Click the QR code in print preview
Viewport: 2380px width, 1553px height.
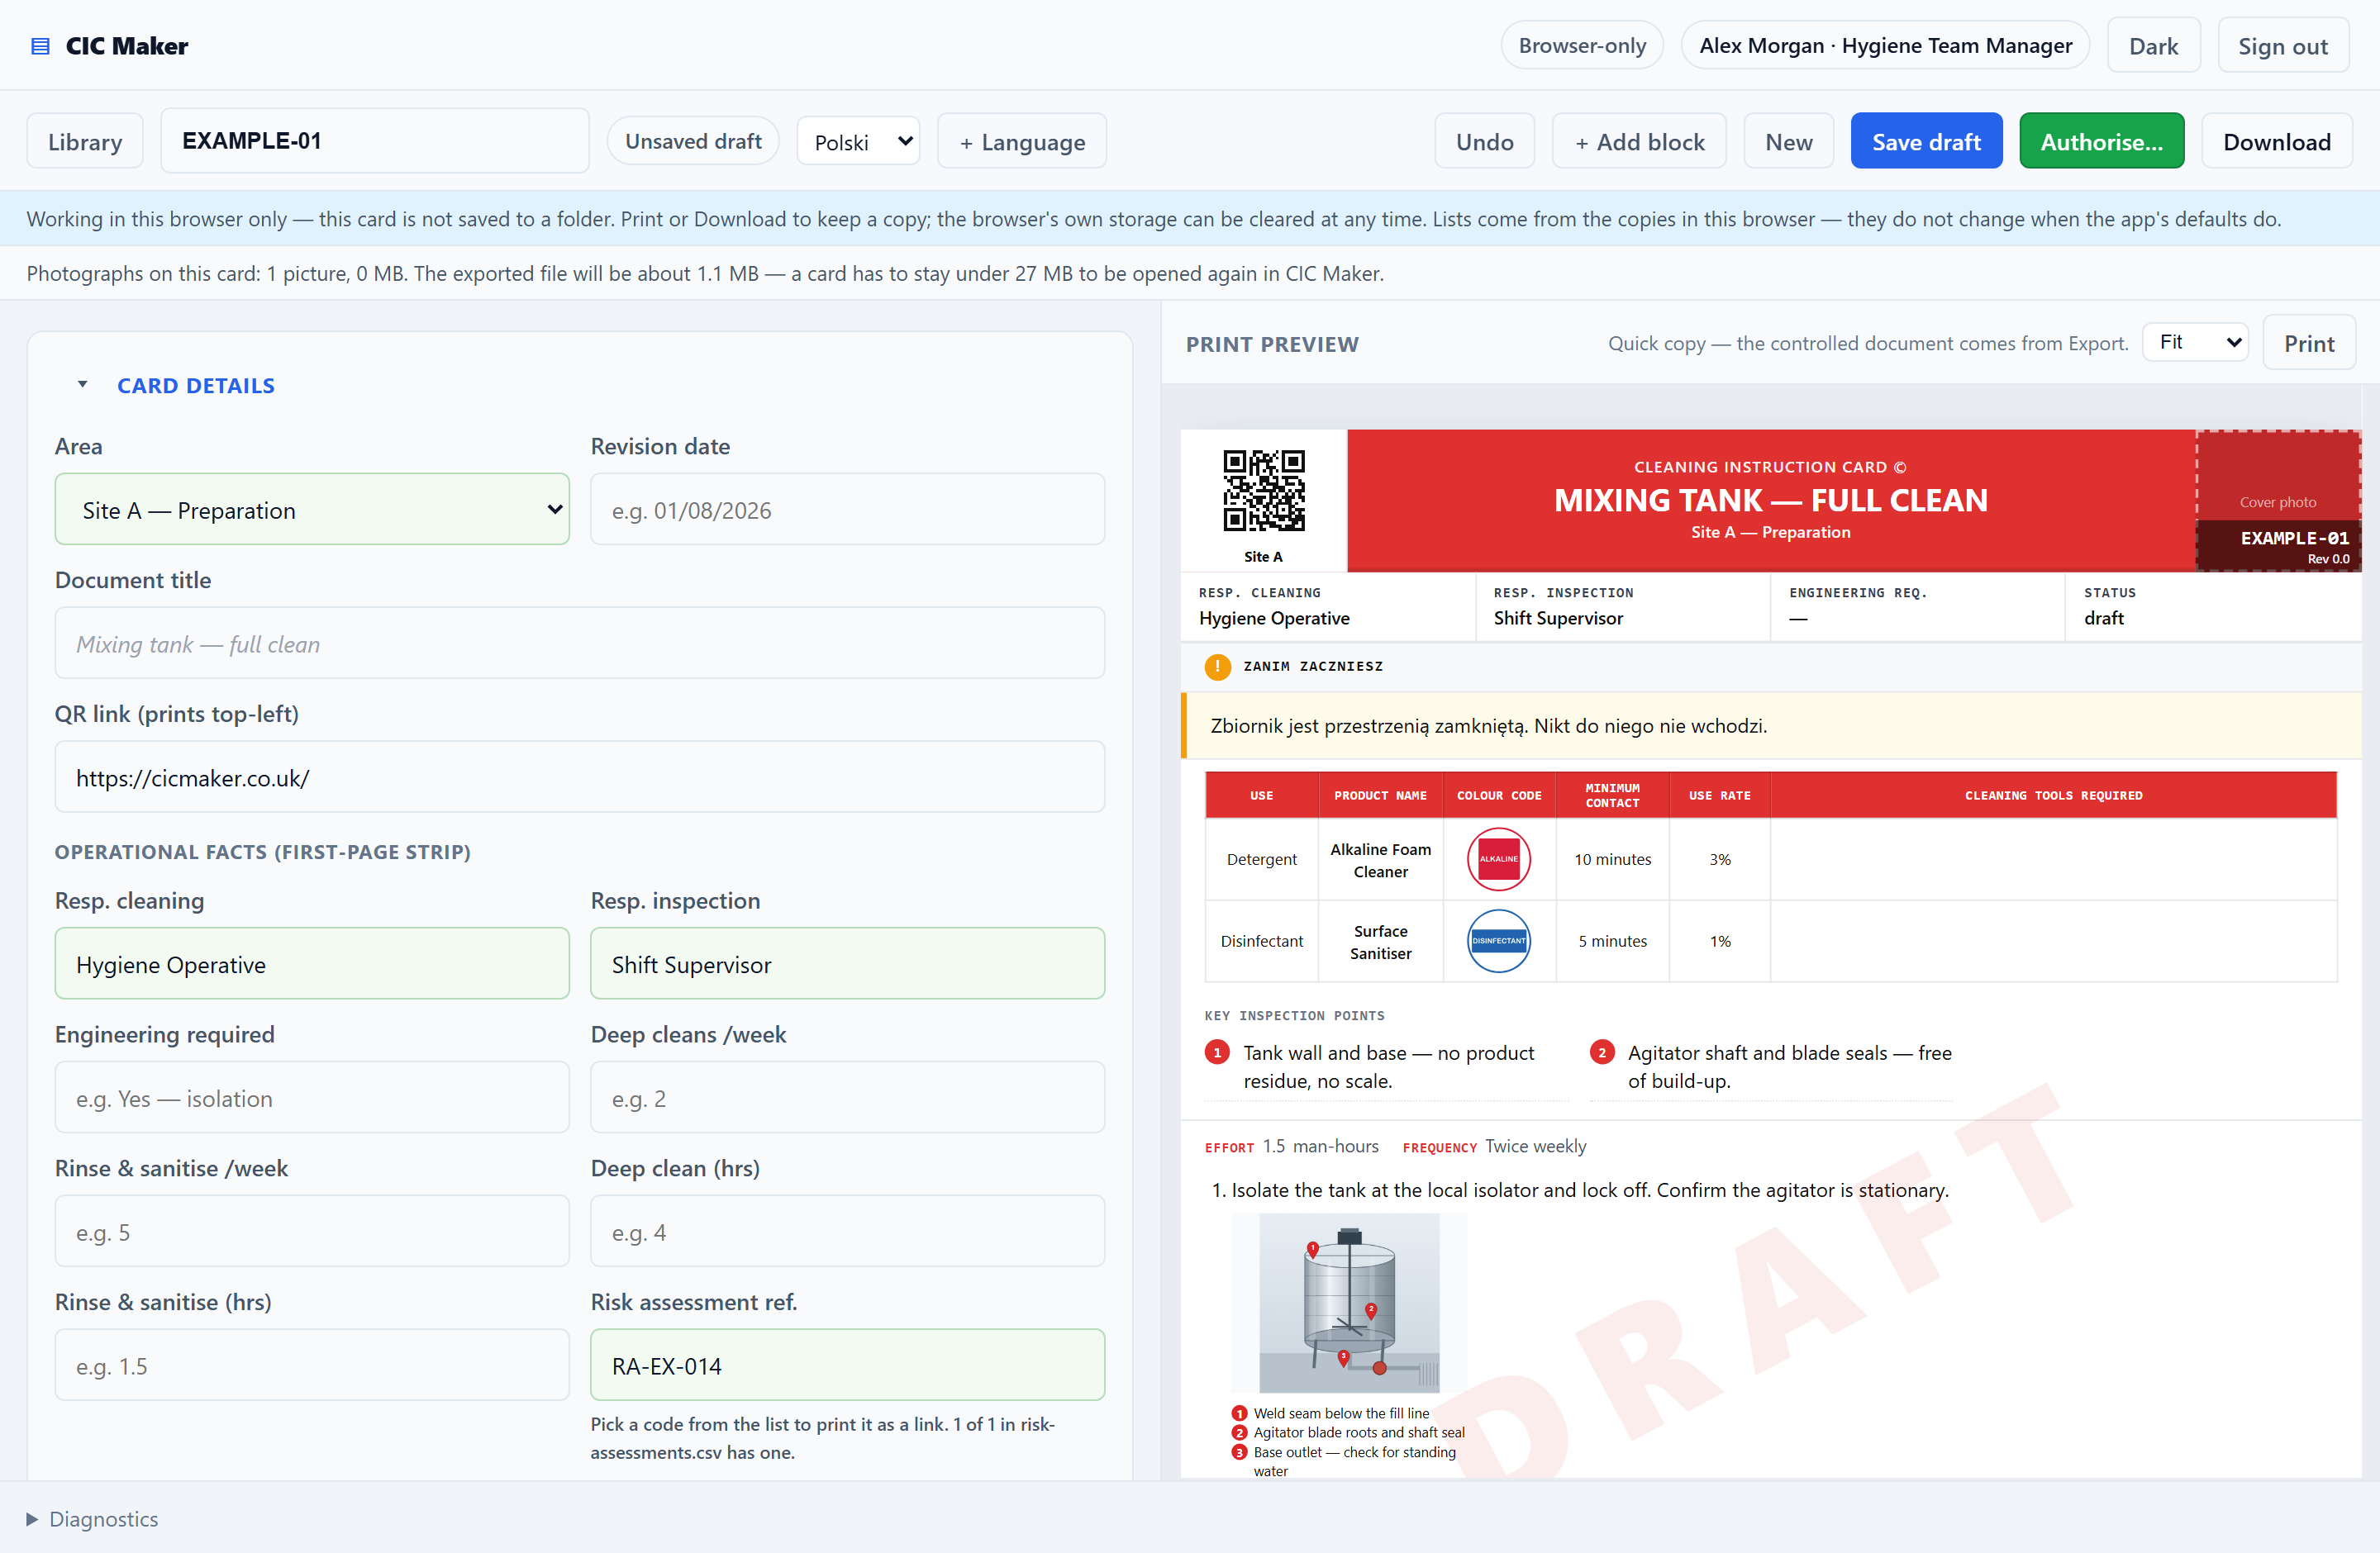click(x=1264, y=490)
